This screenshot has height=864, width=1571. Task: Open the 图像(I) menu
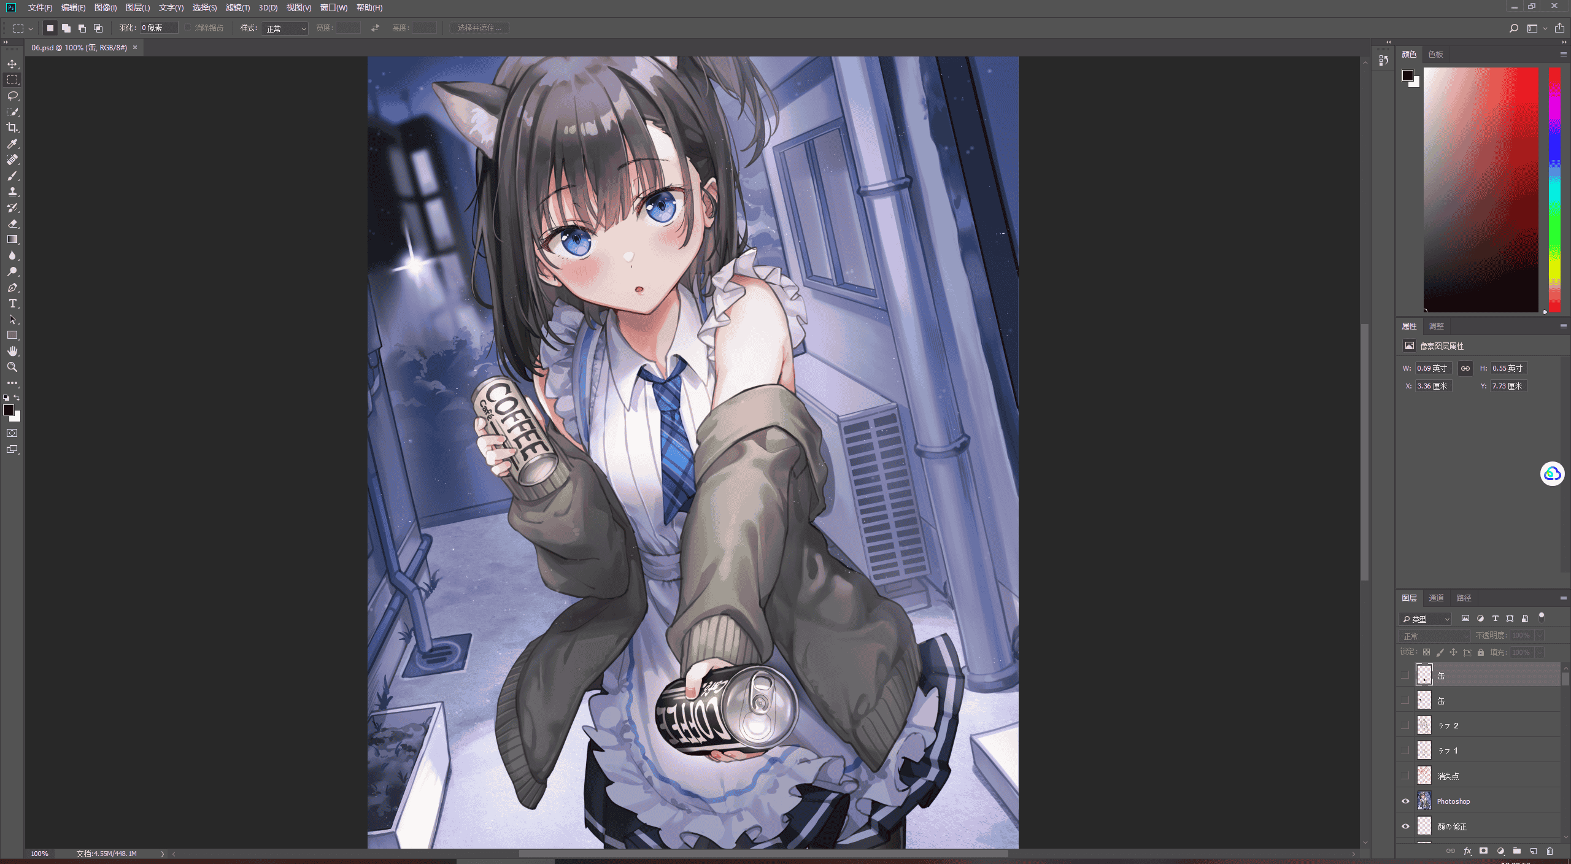(106, 7)
